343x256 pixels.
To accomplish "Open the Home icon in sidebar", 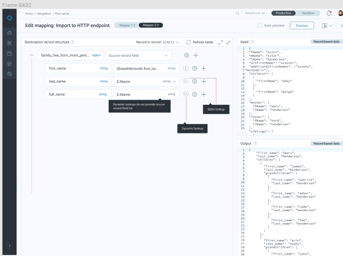I will coord(9,33).
